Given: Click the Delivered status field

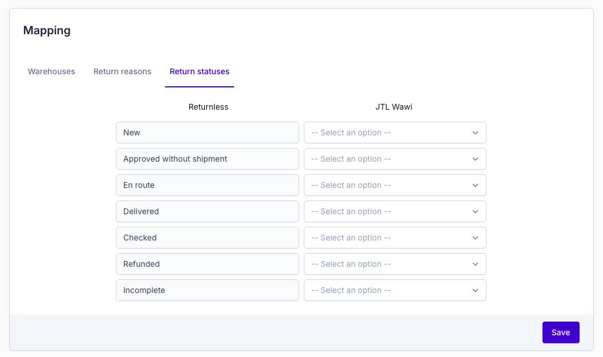Looking at the screenshot, I should [207, 211].
